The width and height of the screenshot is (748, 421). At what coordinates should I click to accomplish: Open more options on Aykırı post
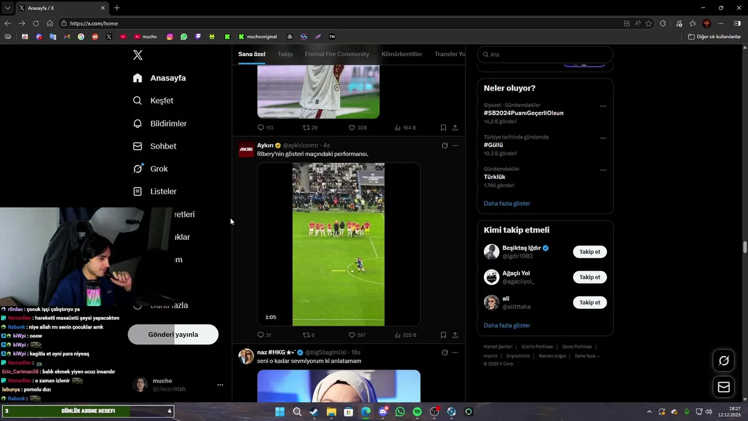(455, 146)
